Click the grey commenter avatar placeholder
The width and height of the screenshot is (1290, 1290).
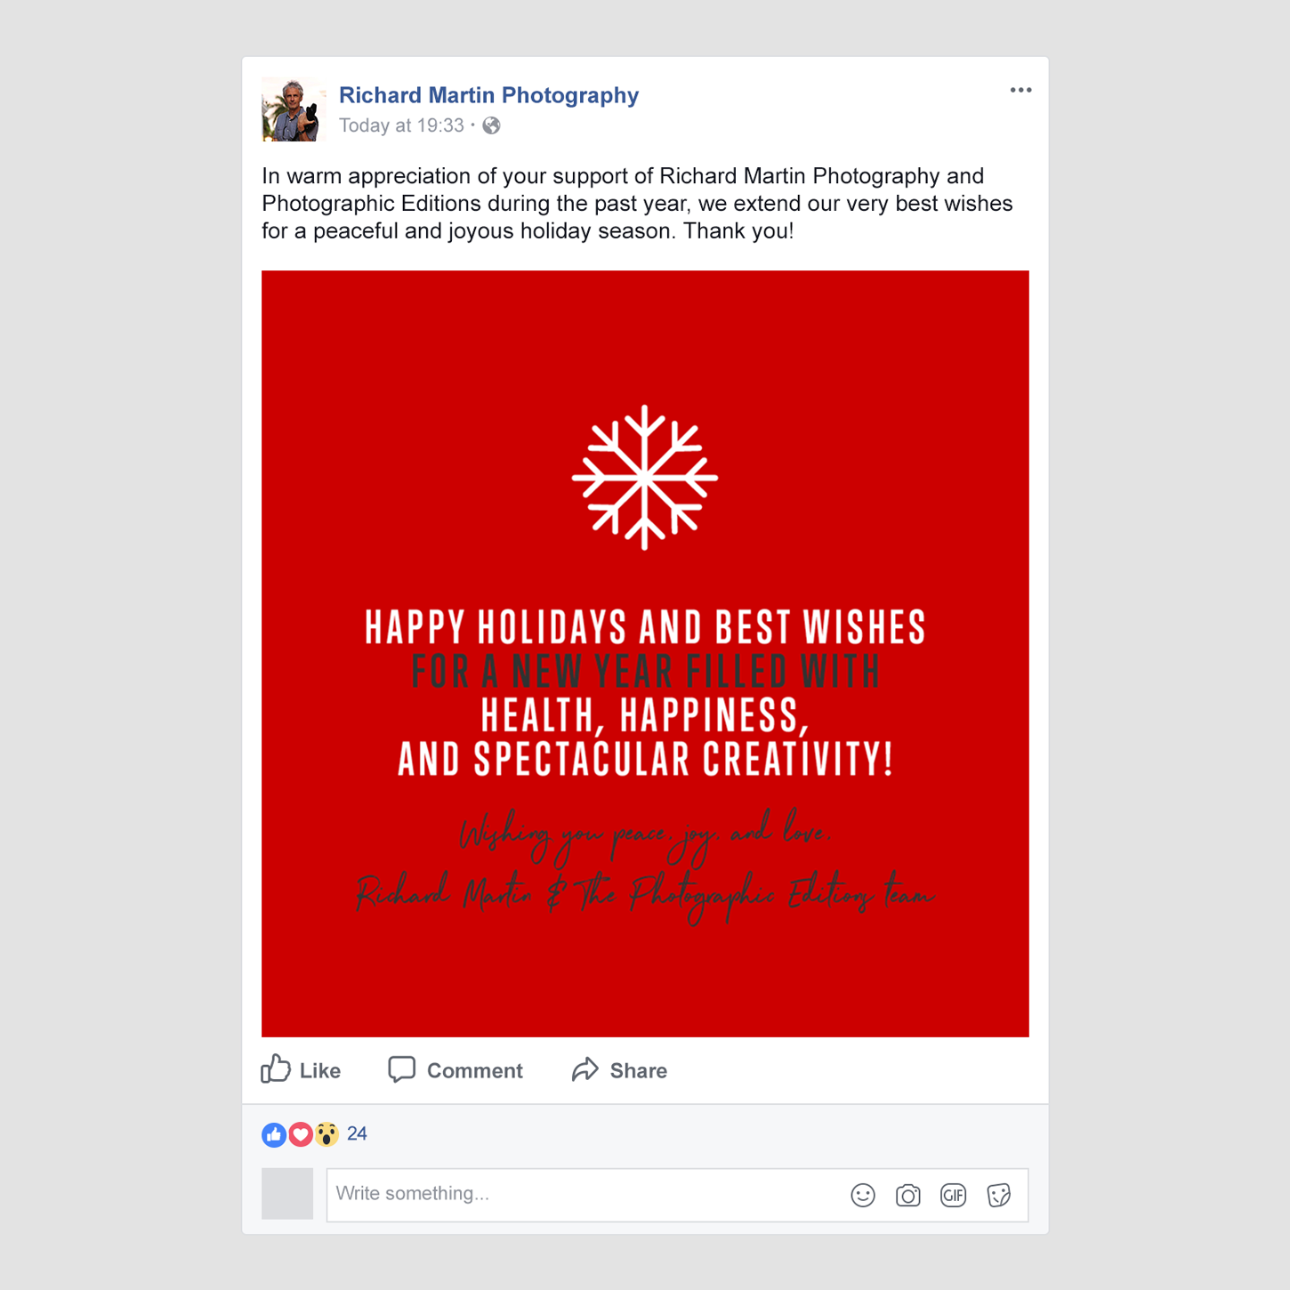tap(287, 1193)
